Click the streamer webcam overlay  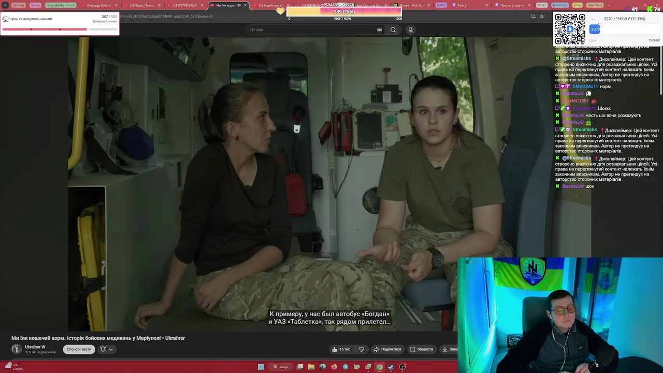tap(560, 315)
